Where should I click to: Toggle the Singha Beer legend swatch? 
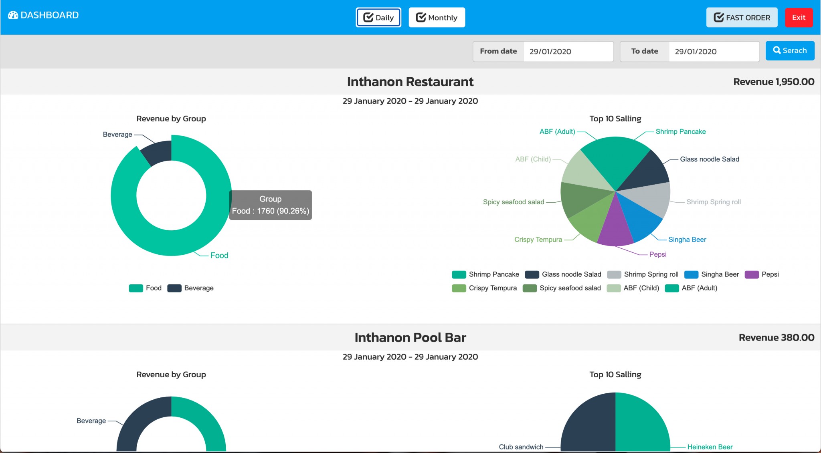691,274
